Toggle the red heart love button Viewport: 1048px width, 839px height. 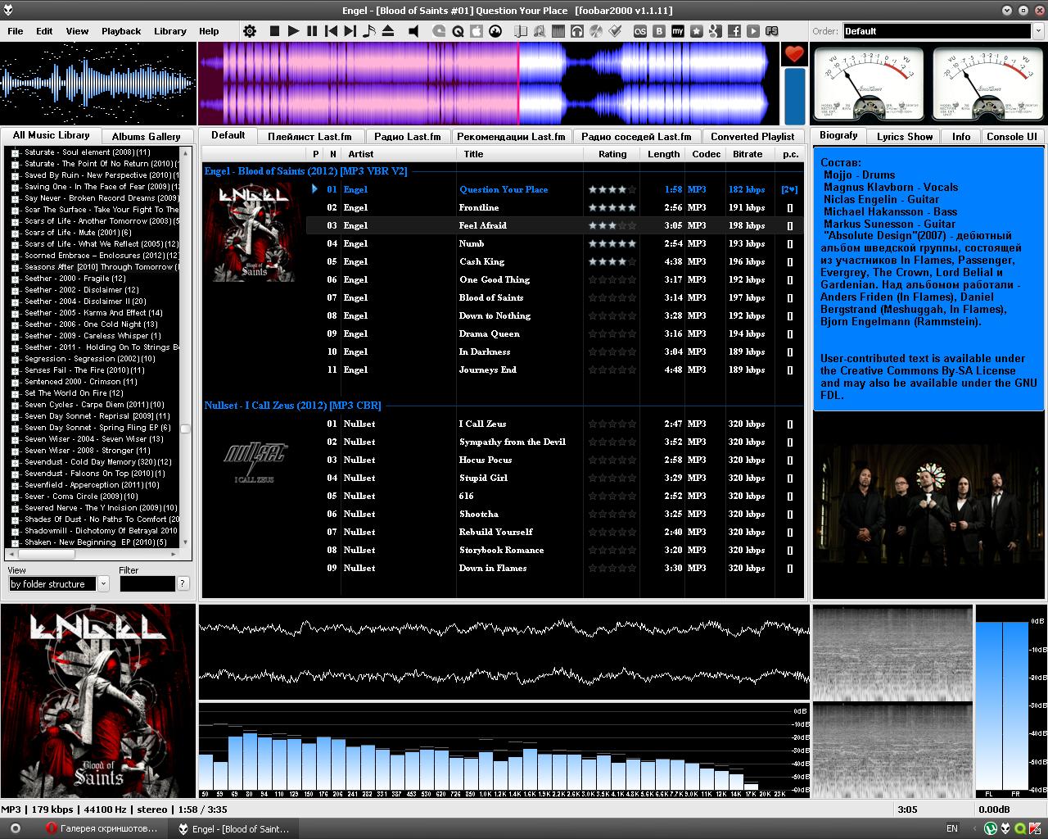793,54
